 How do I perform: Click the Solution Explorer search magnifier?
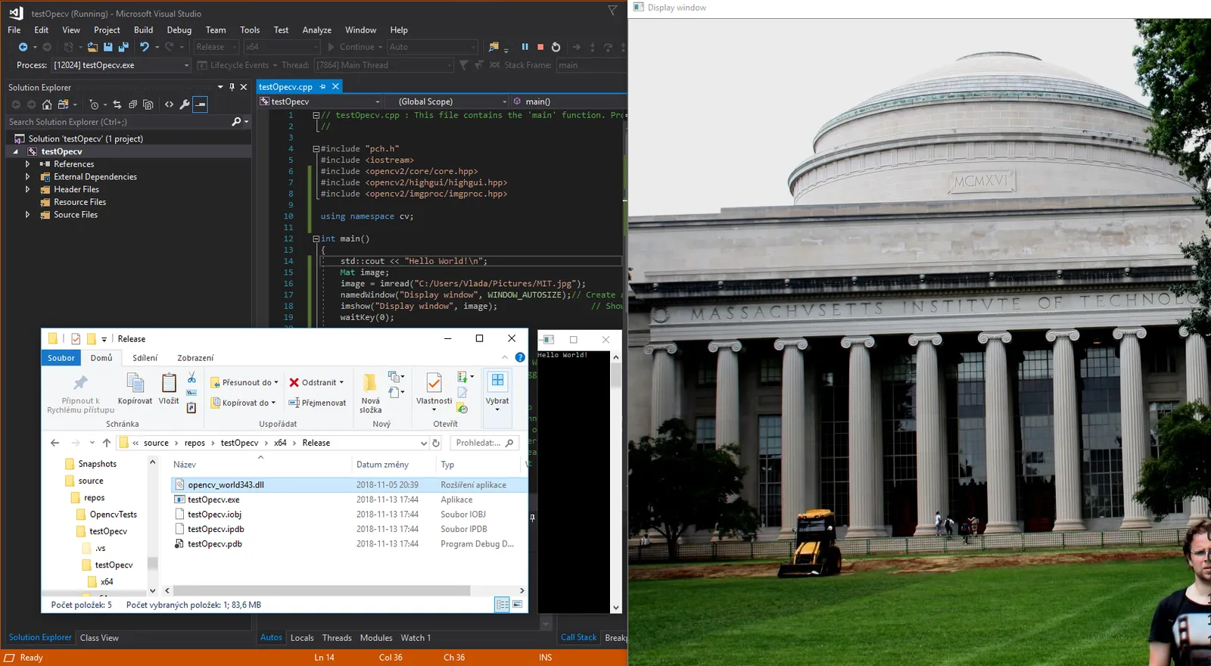click(236, 122)
